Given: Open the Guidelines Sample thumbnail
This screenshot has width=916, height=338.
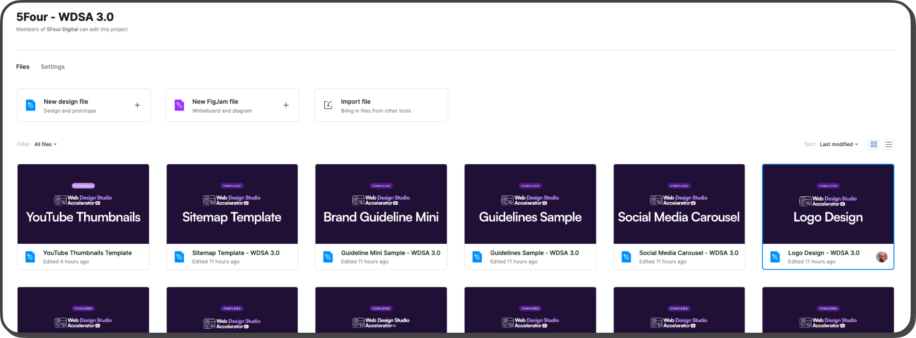Looking at the screenshot, I should 530,204.
